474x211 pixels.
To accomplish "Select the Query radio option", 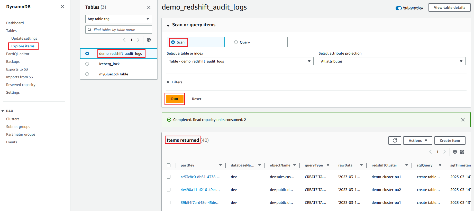I will [236, 42].
